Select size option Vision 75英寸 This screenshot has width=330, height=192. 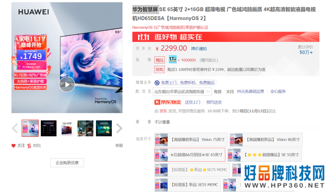(x=191, y=139)
